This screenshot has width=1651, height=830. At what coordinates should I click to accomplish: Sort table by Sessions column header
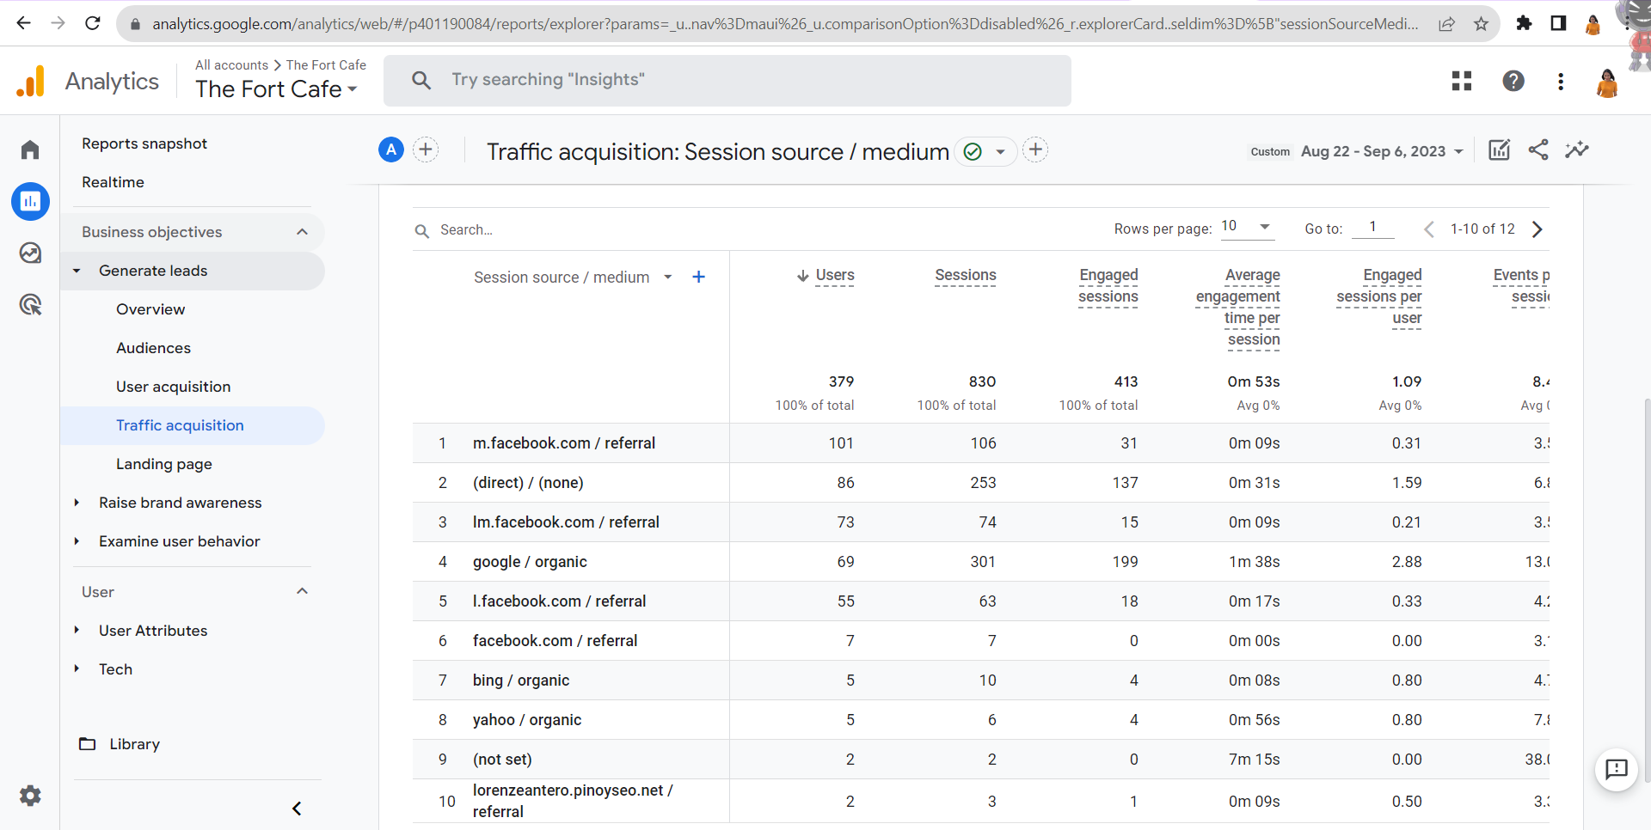[x=966, y=275]
